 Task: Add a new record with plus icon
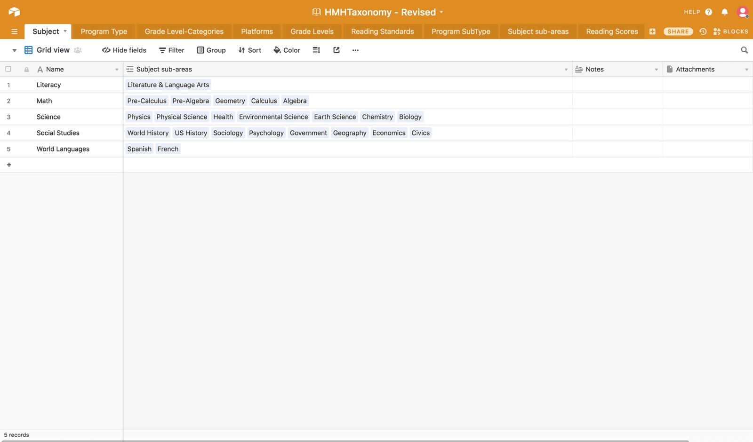point(9,165)
